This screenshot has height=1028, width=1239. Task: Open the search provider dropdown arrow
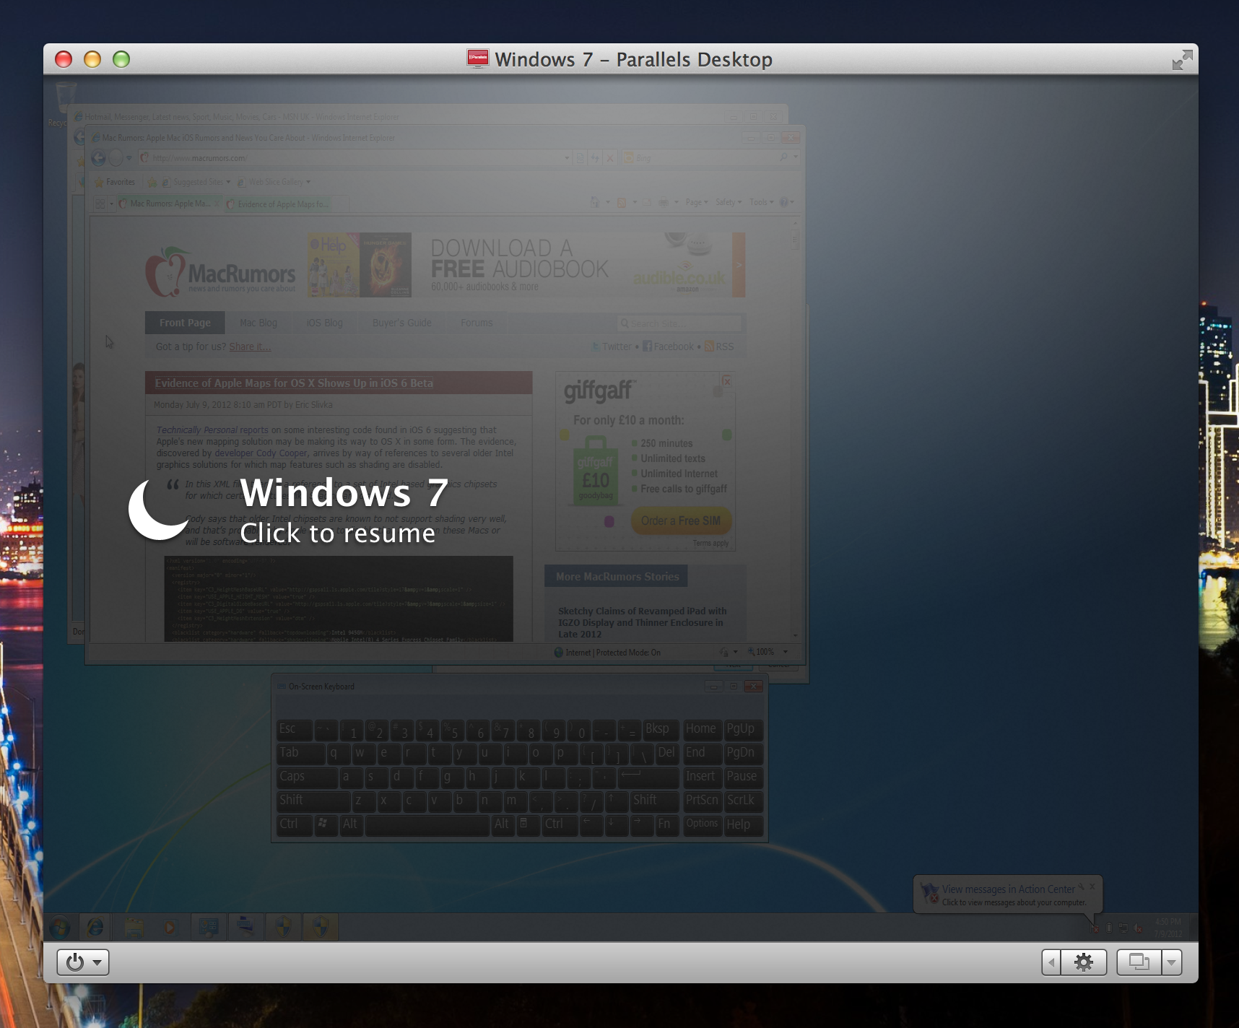[796, 157]
